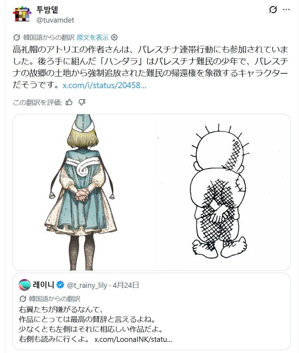Open the @t_rainy_lily handle
Screen dimensions: 299x353
click(87, 285)
